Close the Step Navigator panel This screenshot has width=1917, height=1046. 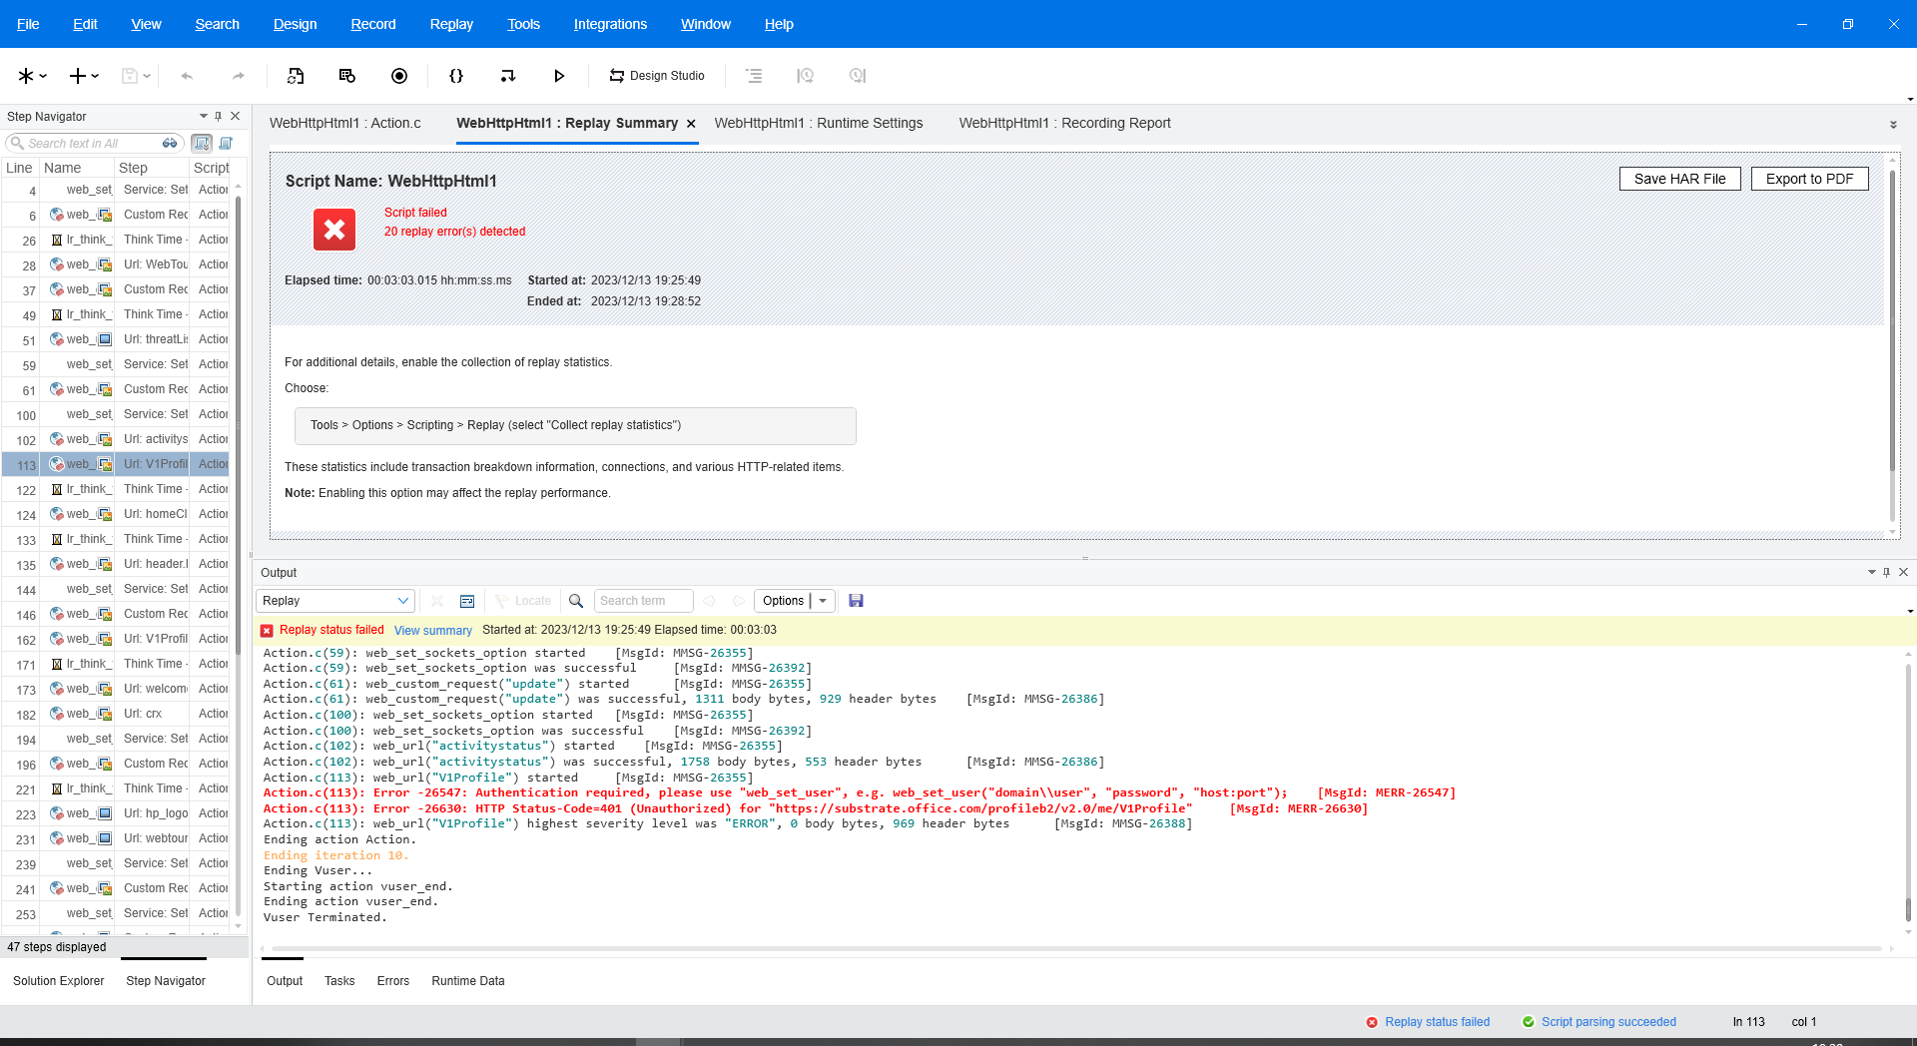point(236,117)
